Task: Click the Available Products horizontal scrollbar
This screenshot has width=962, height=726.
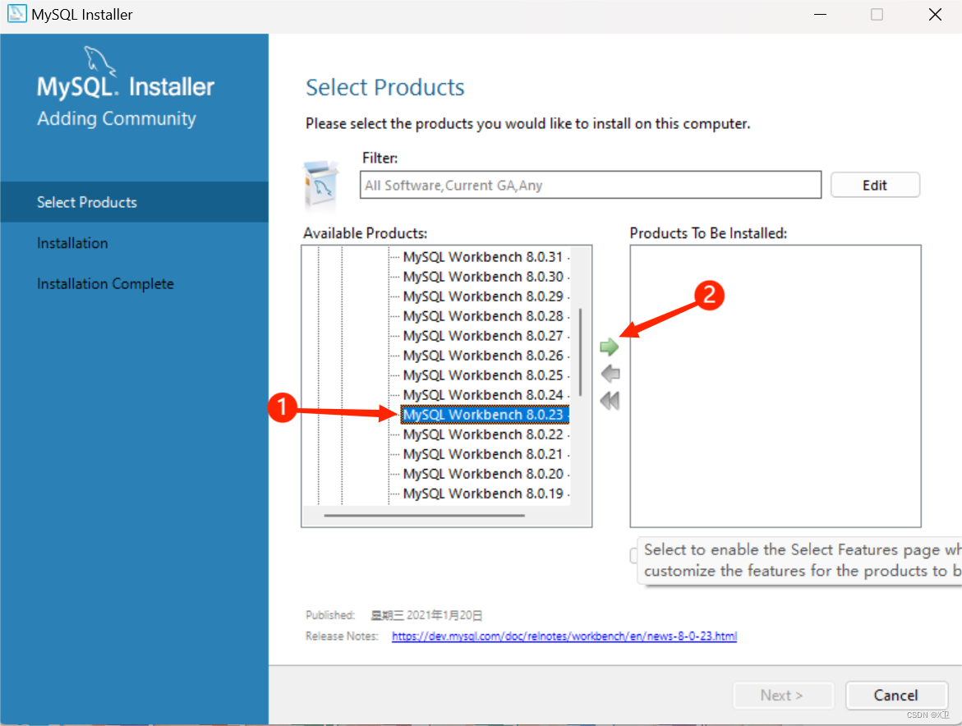Action: pos(425,516)
